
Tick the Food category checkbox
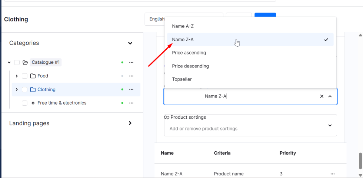[24, 76]
